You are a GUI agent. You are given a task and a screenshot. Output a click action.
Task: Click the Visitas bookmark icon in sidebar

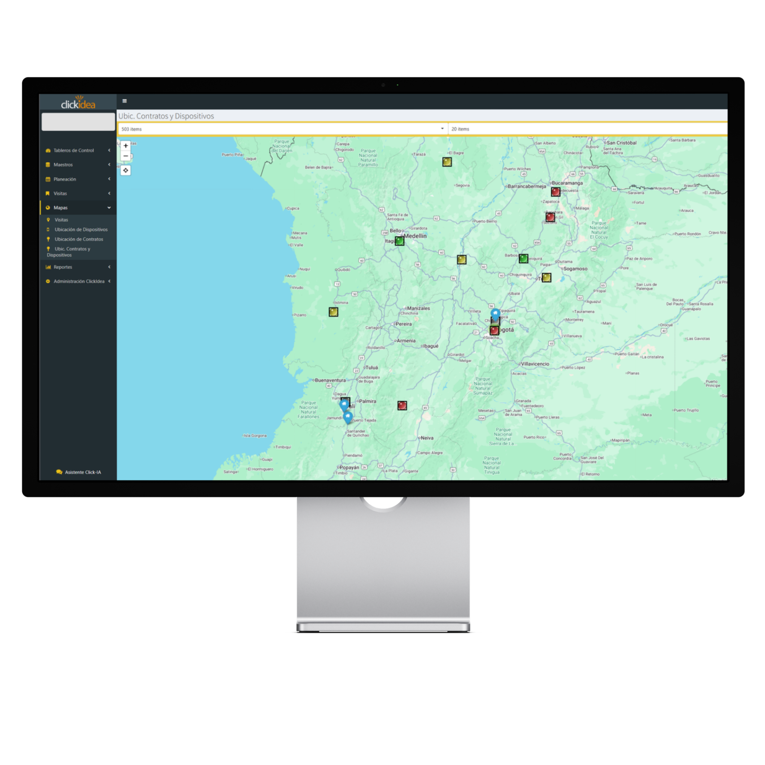point(48,194)
